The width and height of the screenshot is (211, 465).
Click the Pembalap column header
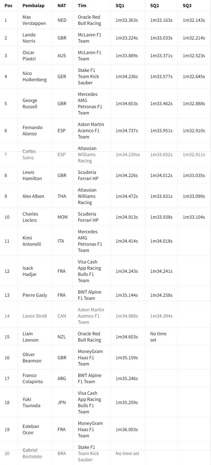click(x=32, y=6)
